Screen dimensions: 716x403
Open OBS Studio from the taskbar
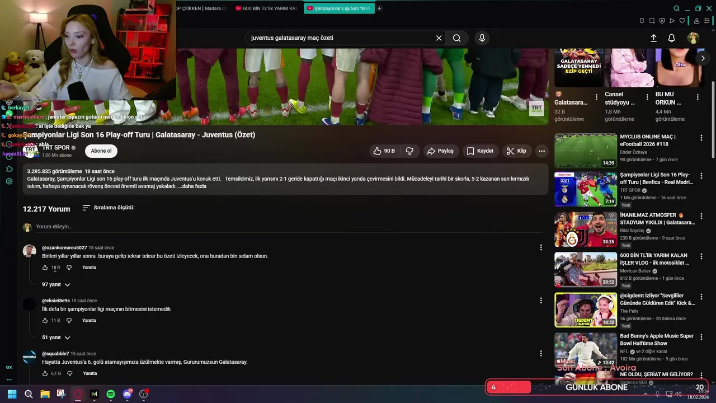click(144, 394)
